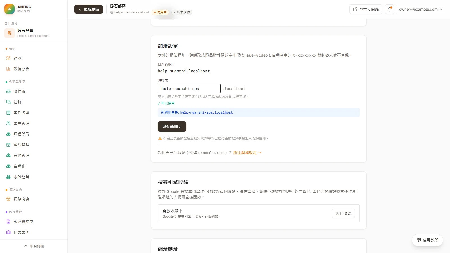Click the 儲存新網址 save button

172,126
